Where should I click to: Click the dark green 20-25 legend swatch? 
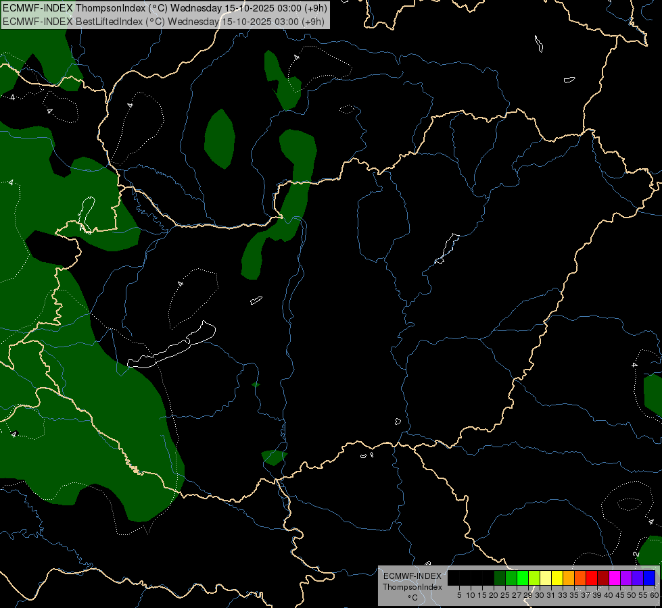pos(500,578)
